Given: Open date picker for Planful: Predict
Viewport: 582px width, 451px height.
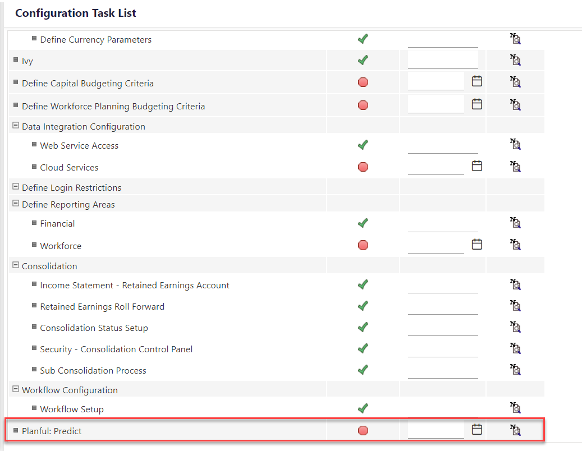Looking at the screenshot, I should tap(476, 429).
